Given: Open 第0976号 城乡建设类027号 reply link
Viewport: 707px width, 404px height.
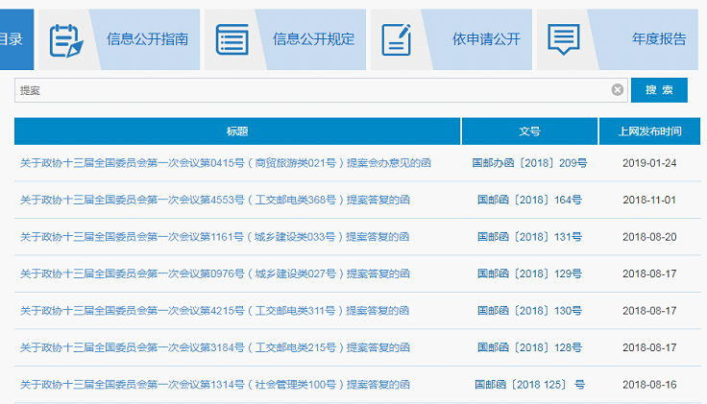Looking at the screenshot, I should pos(215,273).
